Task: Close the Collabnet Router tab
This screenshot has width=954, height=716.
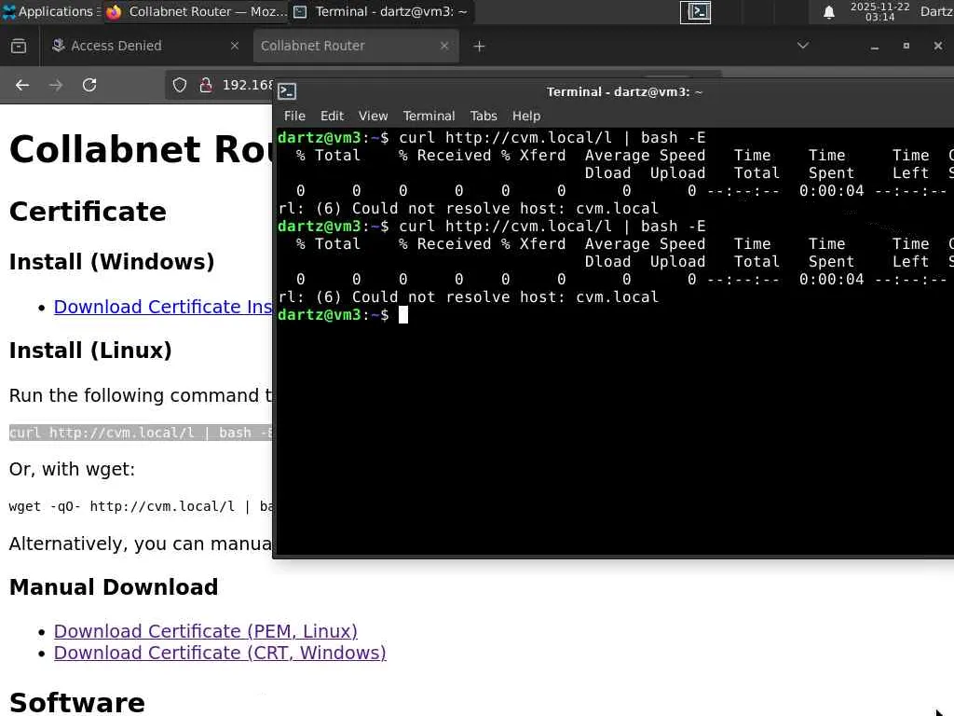Action: coord(444,46)
